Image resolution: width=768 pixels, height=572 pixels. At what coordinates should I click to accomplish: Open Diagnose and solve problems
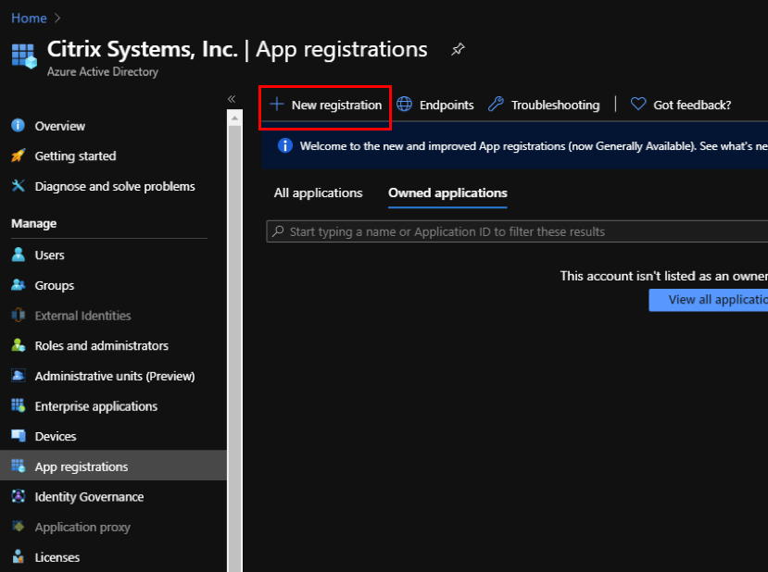pos(113,186)
